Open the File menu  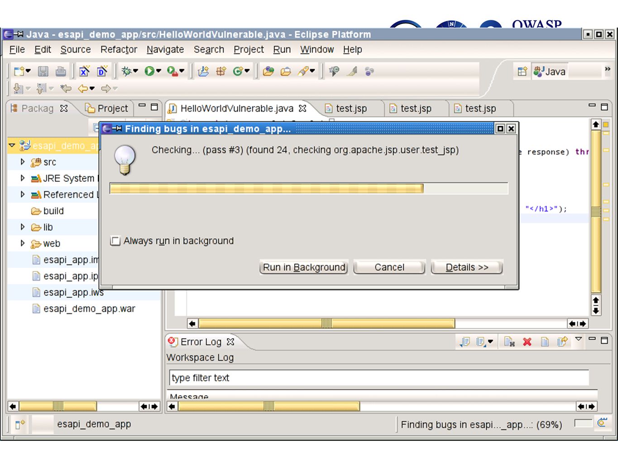pos(17,49)
